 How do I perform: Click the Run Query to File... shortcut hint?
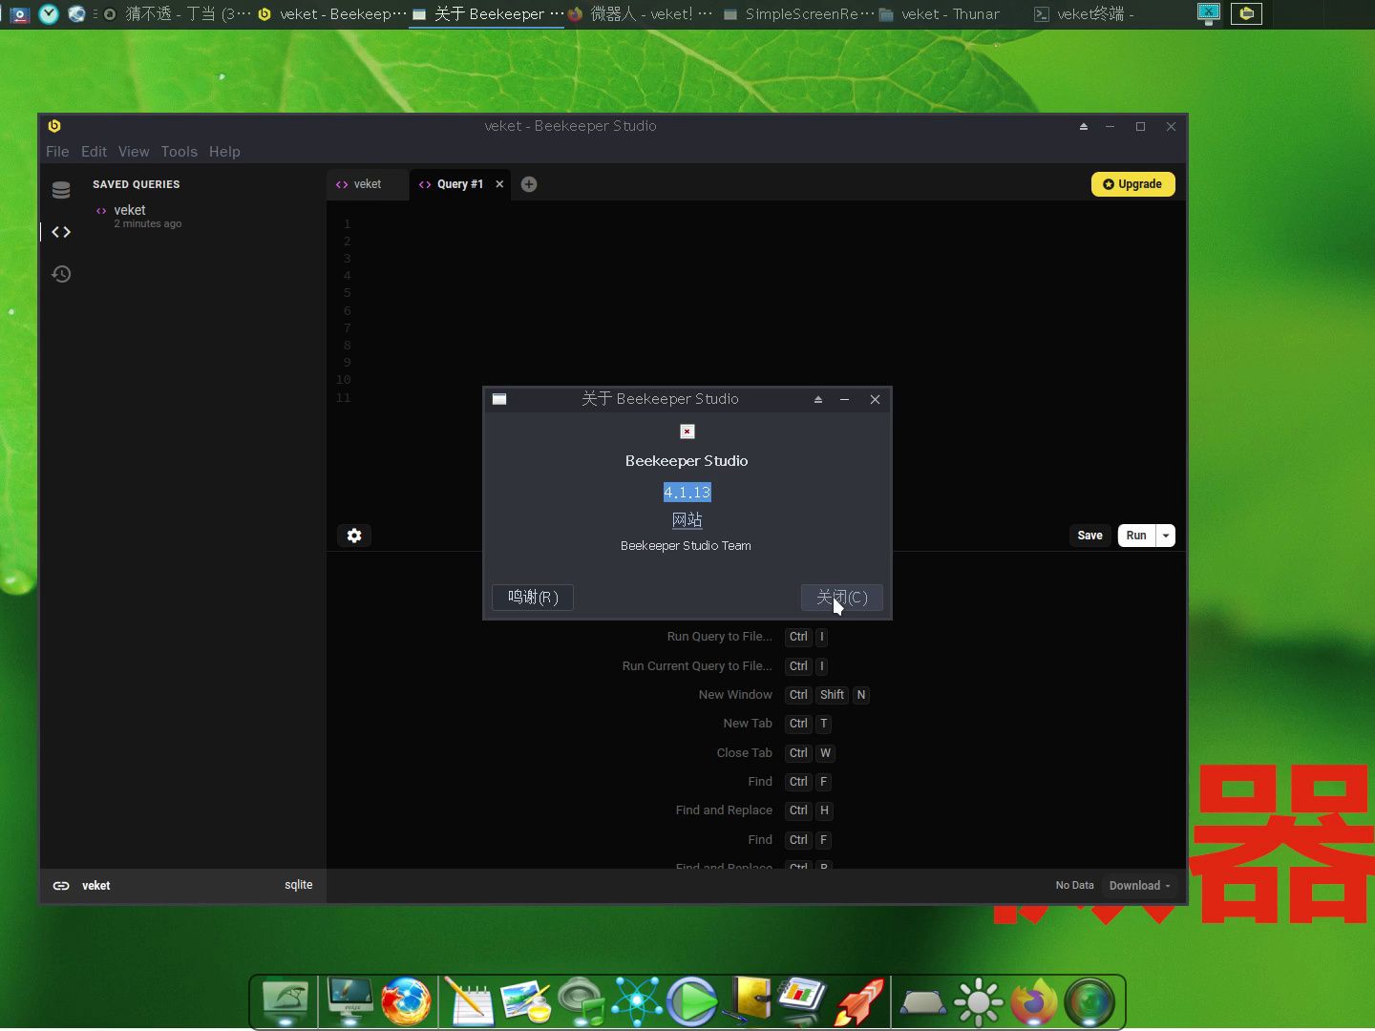[x=719, y=637]
